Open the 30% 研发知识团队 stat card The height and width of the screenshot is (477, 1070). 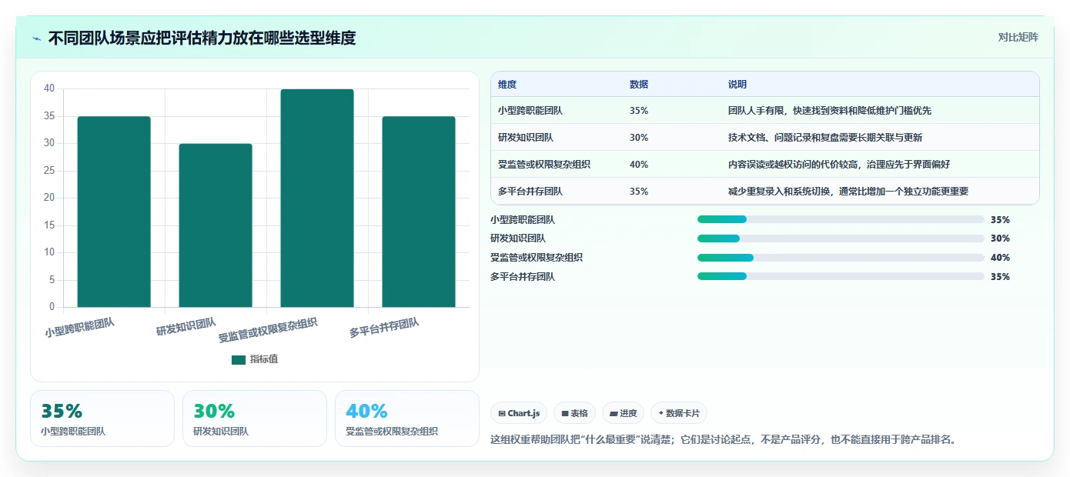coord(255,419)
